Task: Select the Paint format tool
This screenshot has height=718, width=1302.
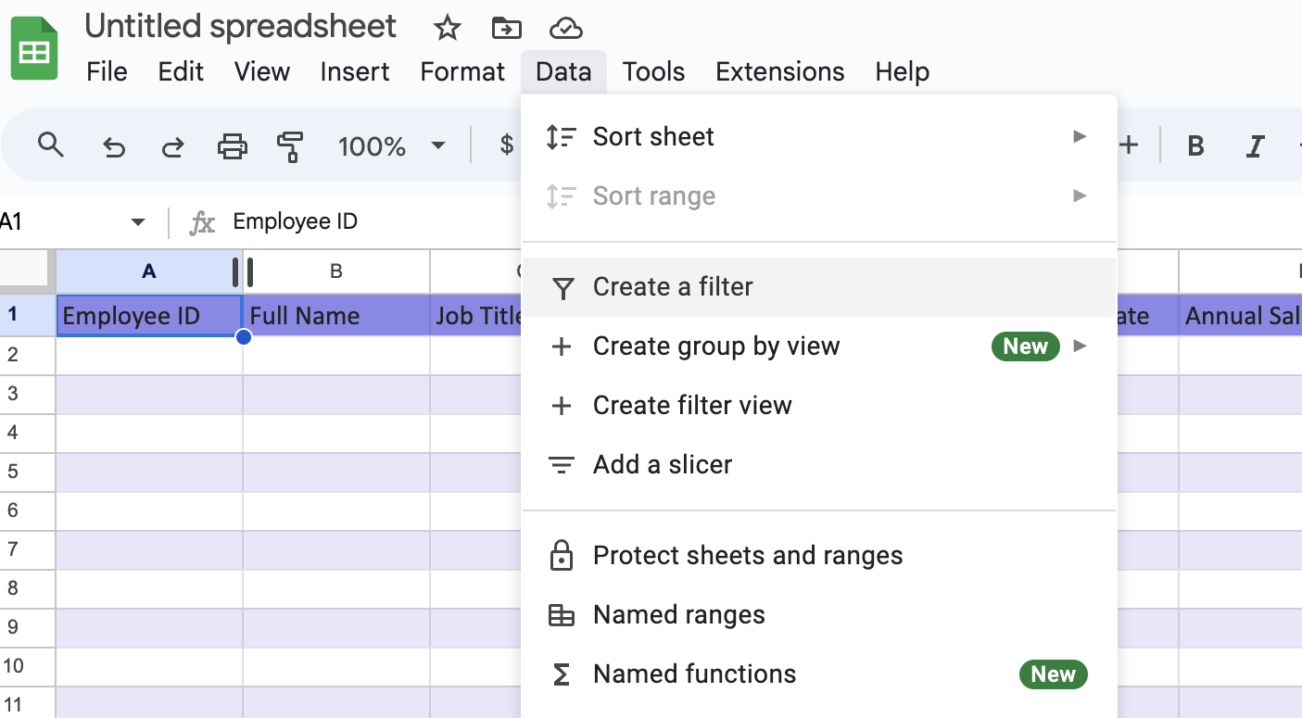Action: pyautogui.click(x=290, y=145)
